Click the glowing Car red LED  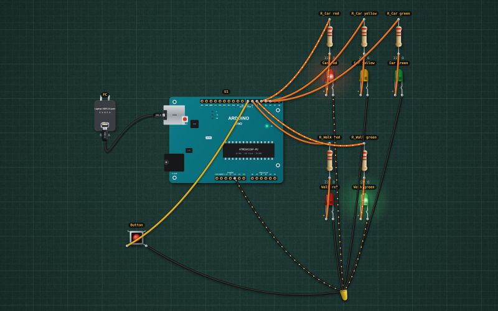[330, 76]
